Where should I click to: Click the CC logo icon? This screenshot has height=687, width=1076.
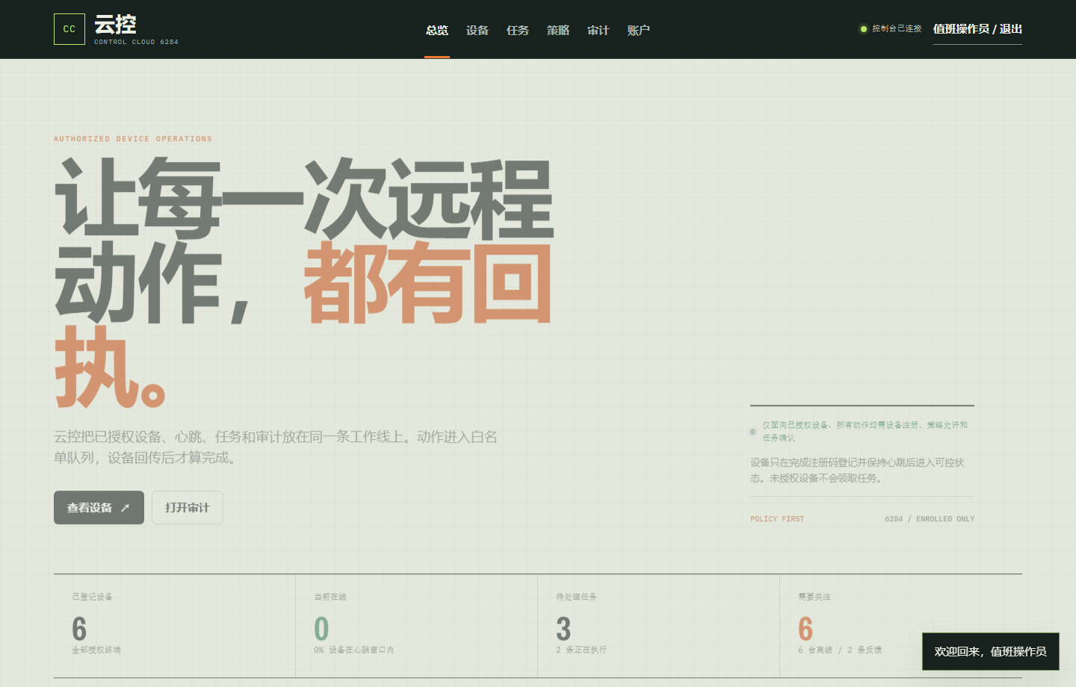tap(69, 29)
